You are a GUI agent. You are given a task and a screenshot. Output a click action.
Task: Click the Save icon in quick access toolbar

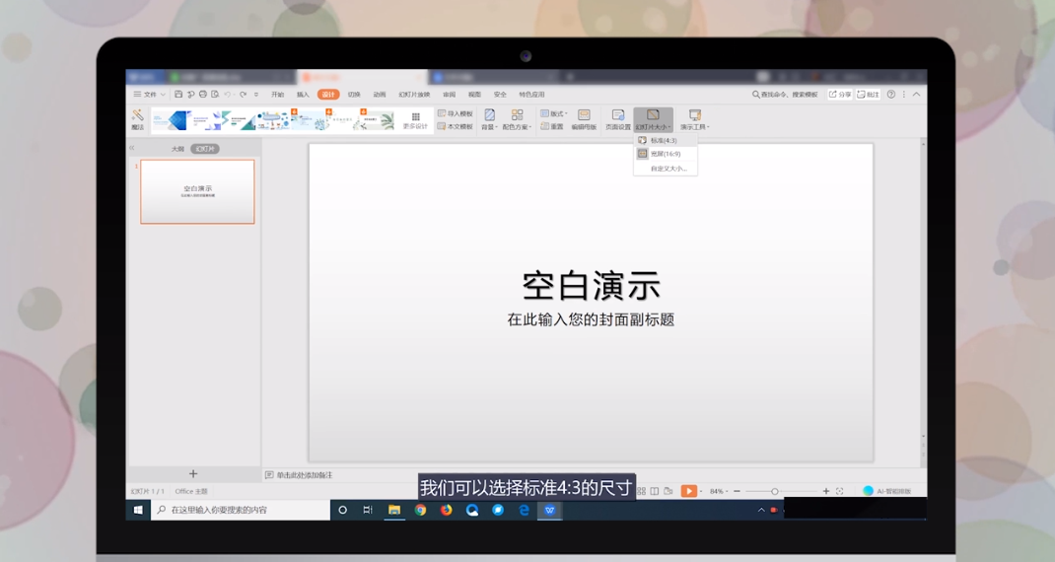pyautogui.click(x=178, y=95)
